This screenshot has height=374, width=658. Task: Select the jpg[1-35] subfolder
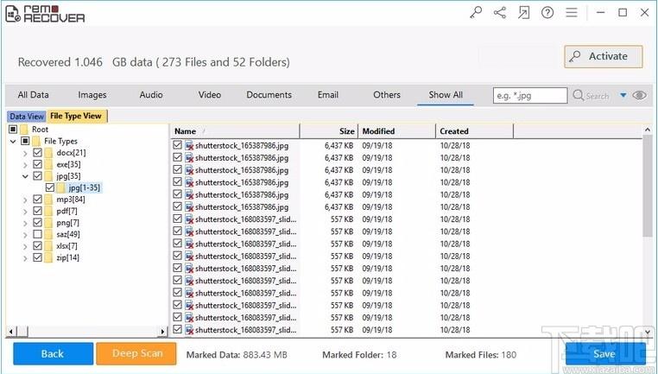click(84, 187)
